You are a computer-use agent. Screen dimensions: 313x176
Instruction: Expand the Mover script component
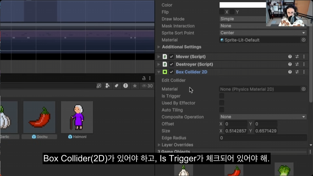point(159,57)
